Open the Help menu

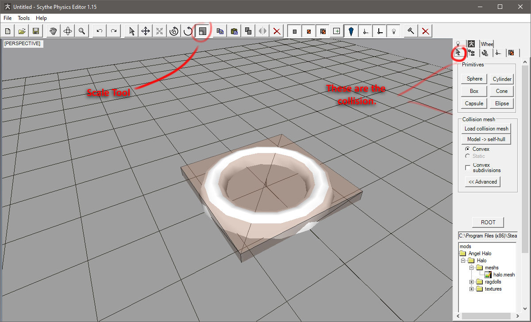click(x=41, y=18)
